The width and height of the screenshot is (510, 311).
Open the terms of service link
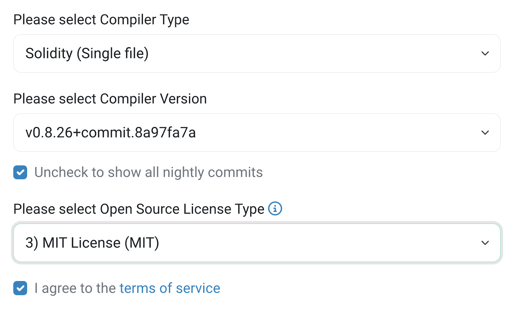click(170, 288)
